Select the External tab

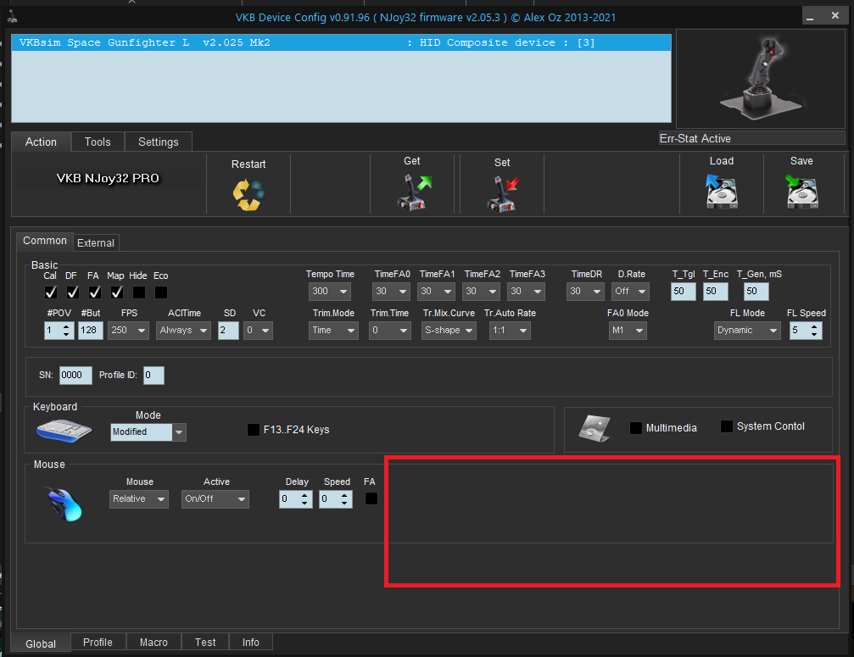point(96,242)
